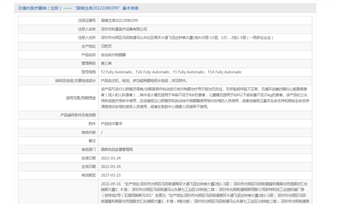Click the expiry date 2027-03-23
337x204 pixels.
(111, 175)
